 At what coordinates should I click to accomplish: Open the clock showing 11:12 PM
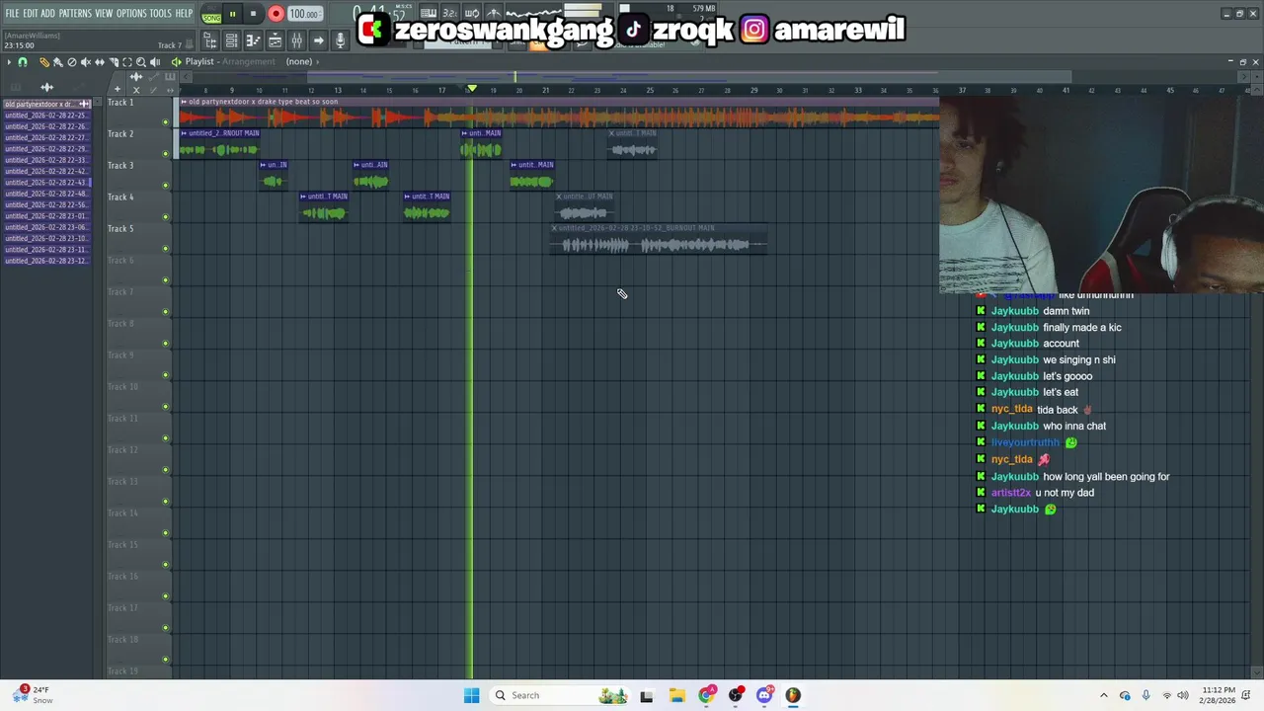(1219, 695)
